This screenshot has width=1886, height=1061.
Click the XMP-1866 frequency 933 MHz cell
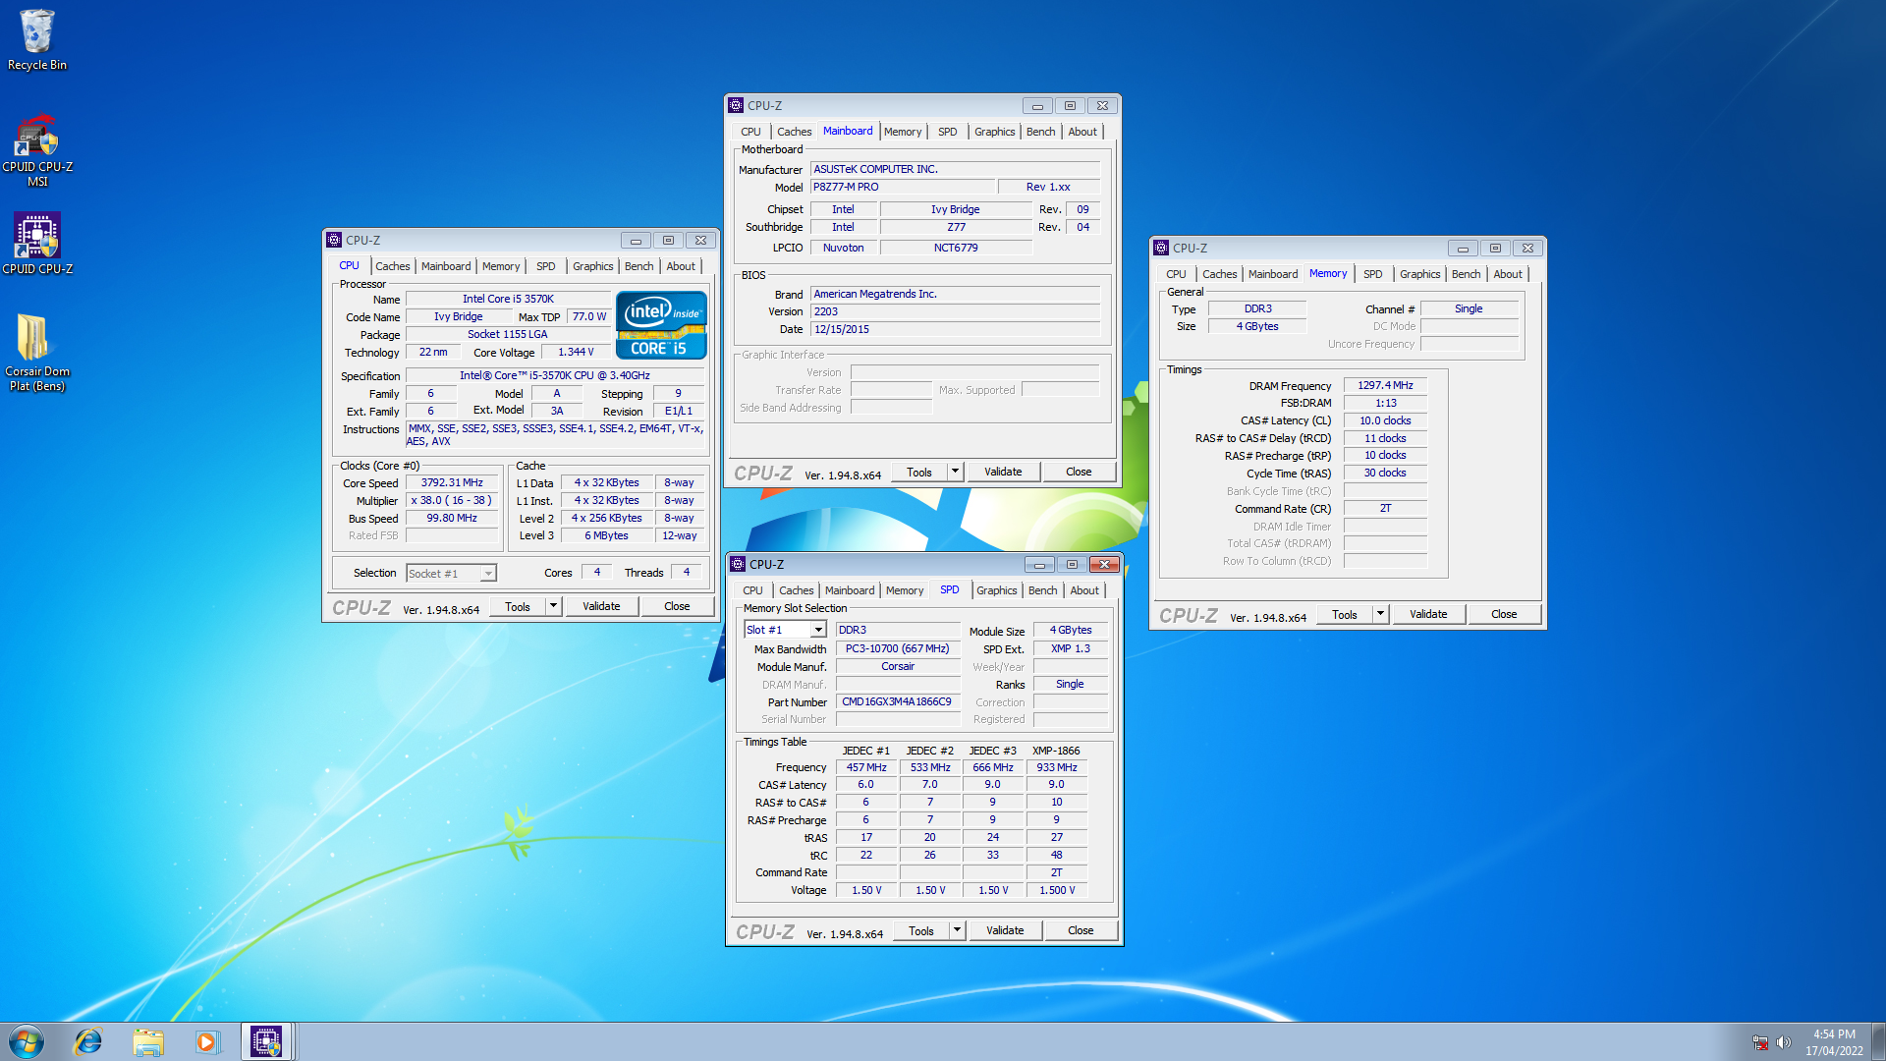(1057, 768)
